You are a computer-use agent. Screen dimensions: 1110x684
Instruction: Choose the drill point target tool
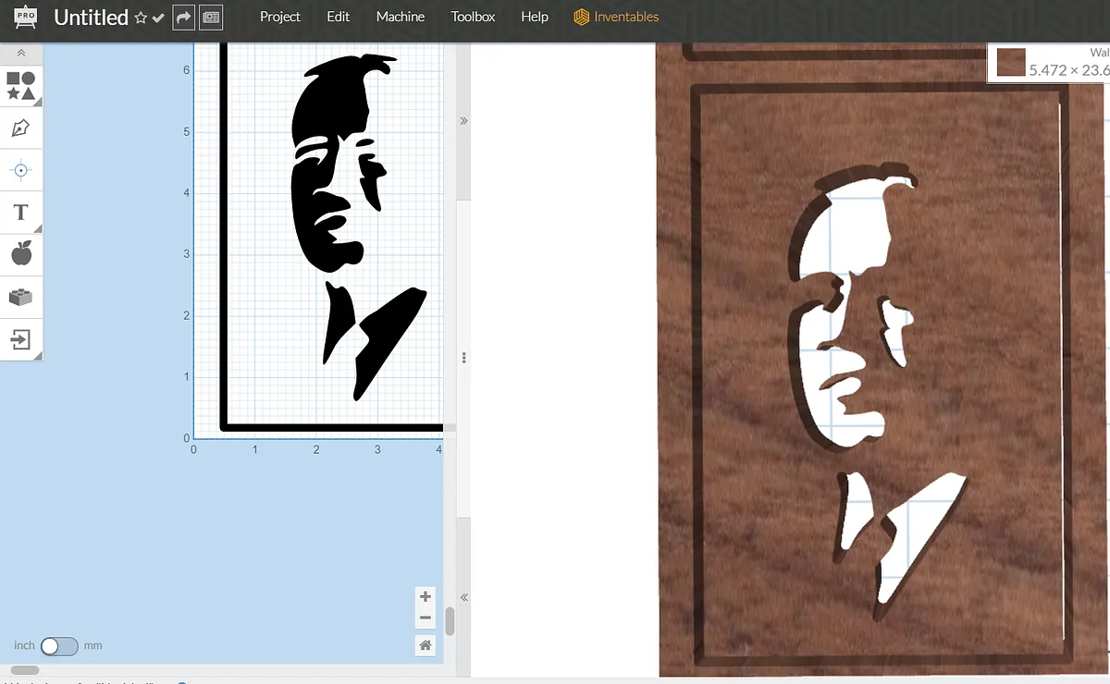pyautogui.click(x=21, y=170)
